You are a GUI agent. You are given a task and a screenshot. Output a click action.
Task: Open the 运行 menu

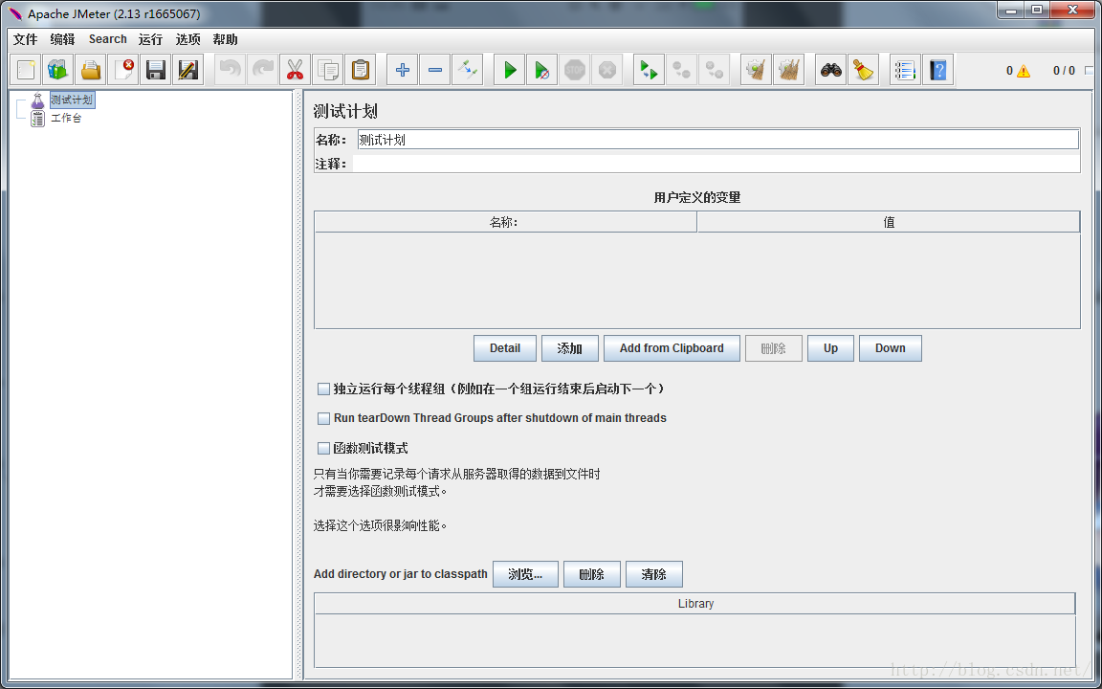pos(150,39)
